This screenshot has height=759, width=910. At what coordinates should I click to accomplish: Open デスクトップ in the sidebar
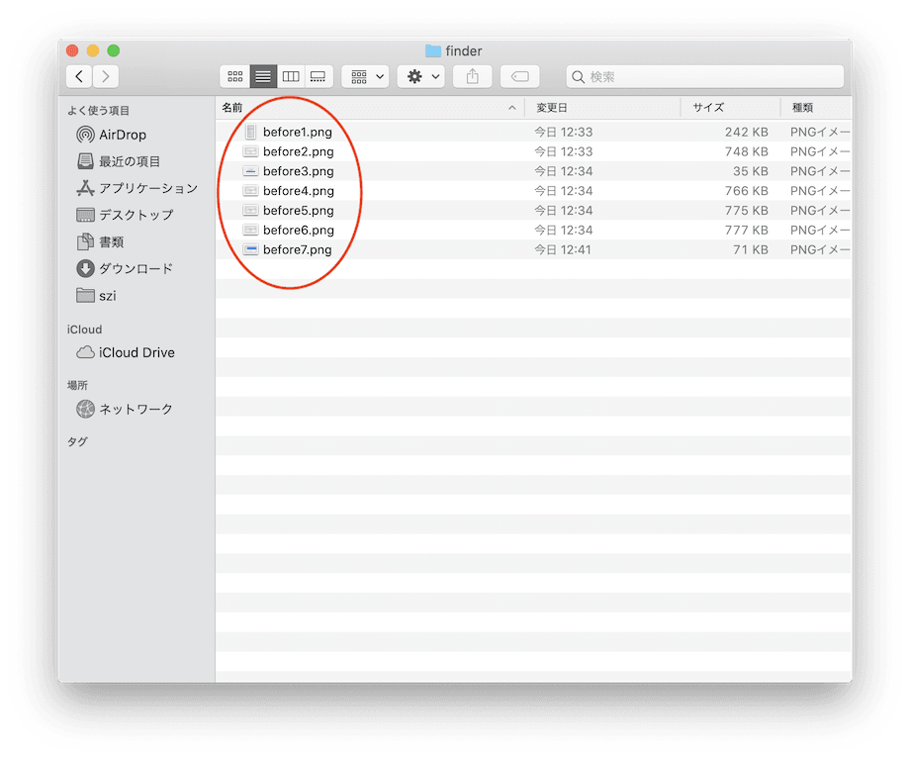pyautogui.click(x=125, y=215)
